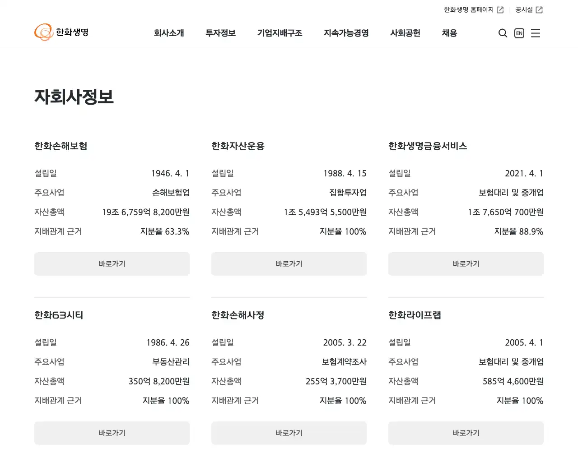Select 사회공헌 in the header menu
The width and height of the screenshot is (578, 462).
click(x=405, y=33)
